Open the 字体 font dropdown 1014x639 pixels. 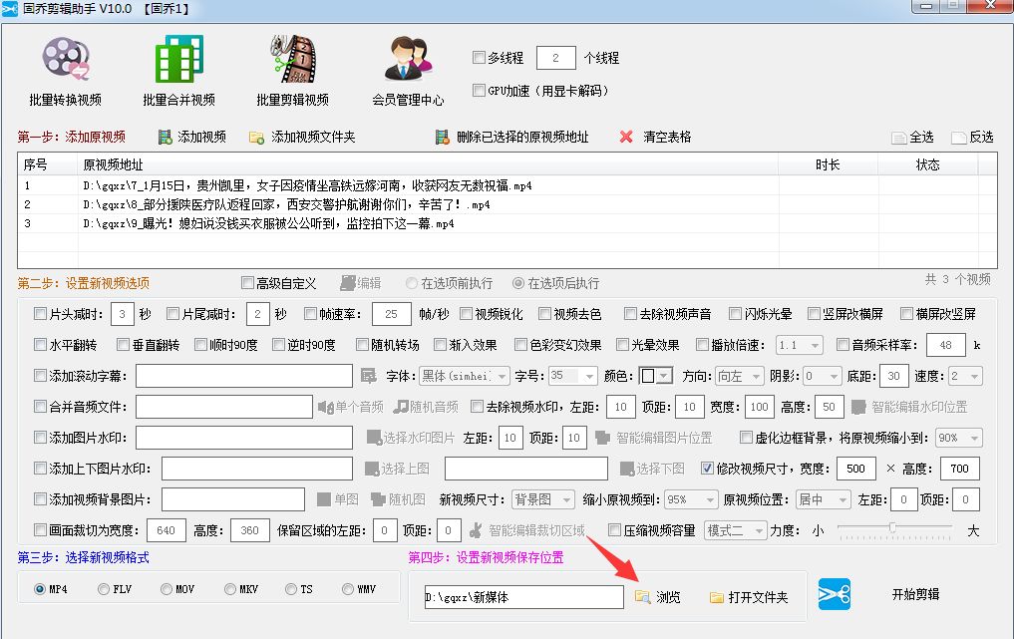point(465,376)
